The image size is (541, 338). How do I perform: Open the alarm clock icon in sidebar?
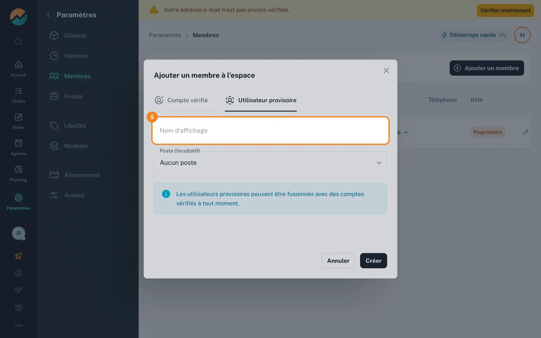[x=19, y=308]
